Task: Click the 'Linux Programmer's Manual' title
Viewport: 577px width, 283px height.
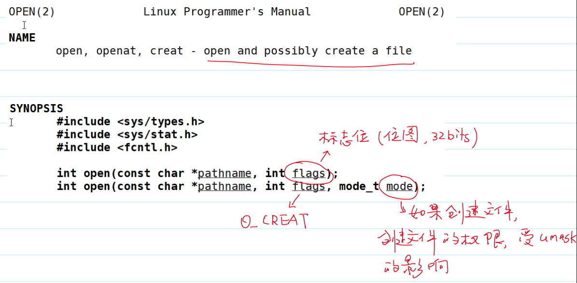Action: [227, 12]
